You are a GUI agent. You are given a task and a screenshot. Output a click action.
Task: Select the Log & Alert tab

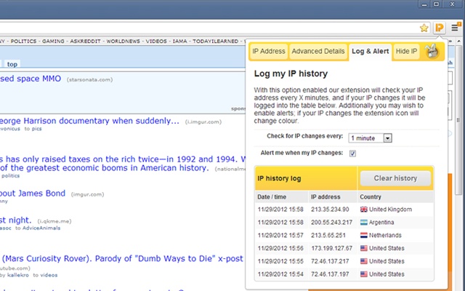point(370,52)
